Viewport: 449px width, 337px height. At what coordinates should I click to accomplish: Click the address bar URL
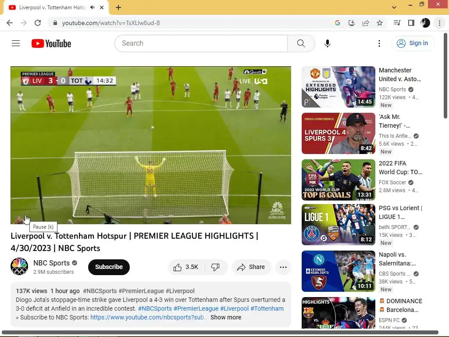[x=111, y=23]
